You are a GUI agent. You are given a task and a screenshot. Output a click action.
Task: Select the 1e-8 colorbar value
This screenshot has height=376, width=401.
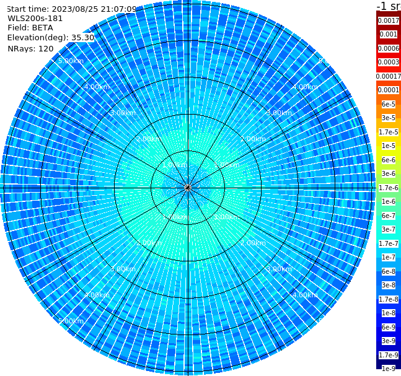point(389,313)
